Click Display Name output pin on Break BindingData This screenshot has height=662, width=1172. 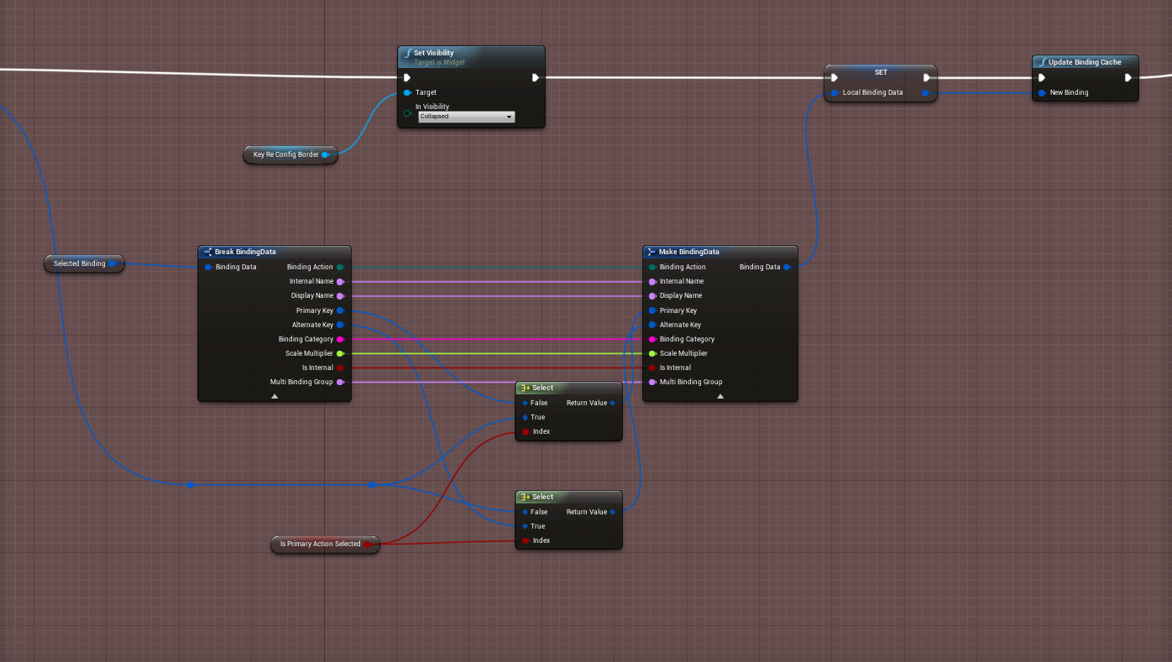(340, 295)
